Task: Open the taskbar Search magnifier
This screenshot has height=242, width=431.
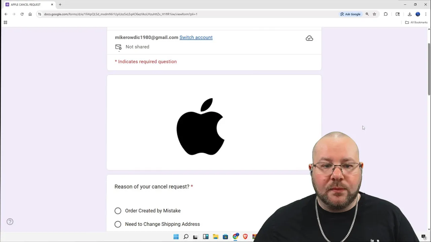Action: (x=186, y=237)
